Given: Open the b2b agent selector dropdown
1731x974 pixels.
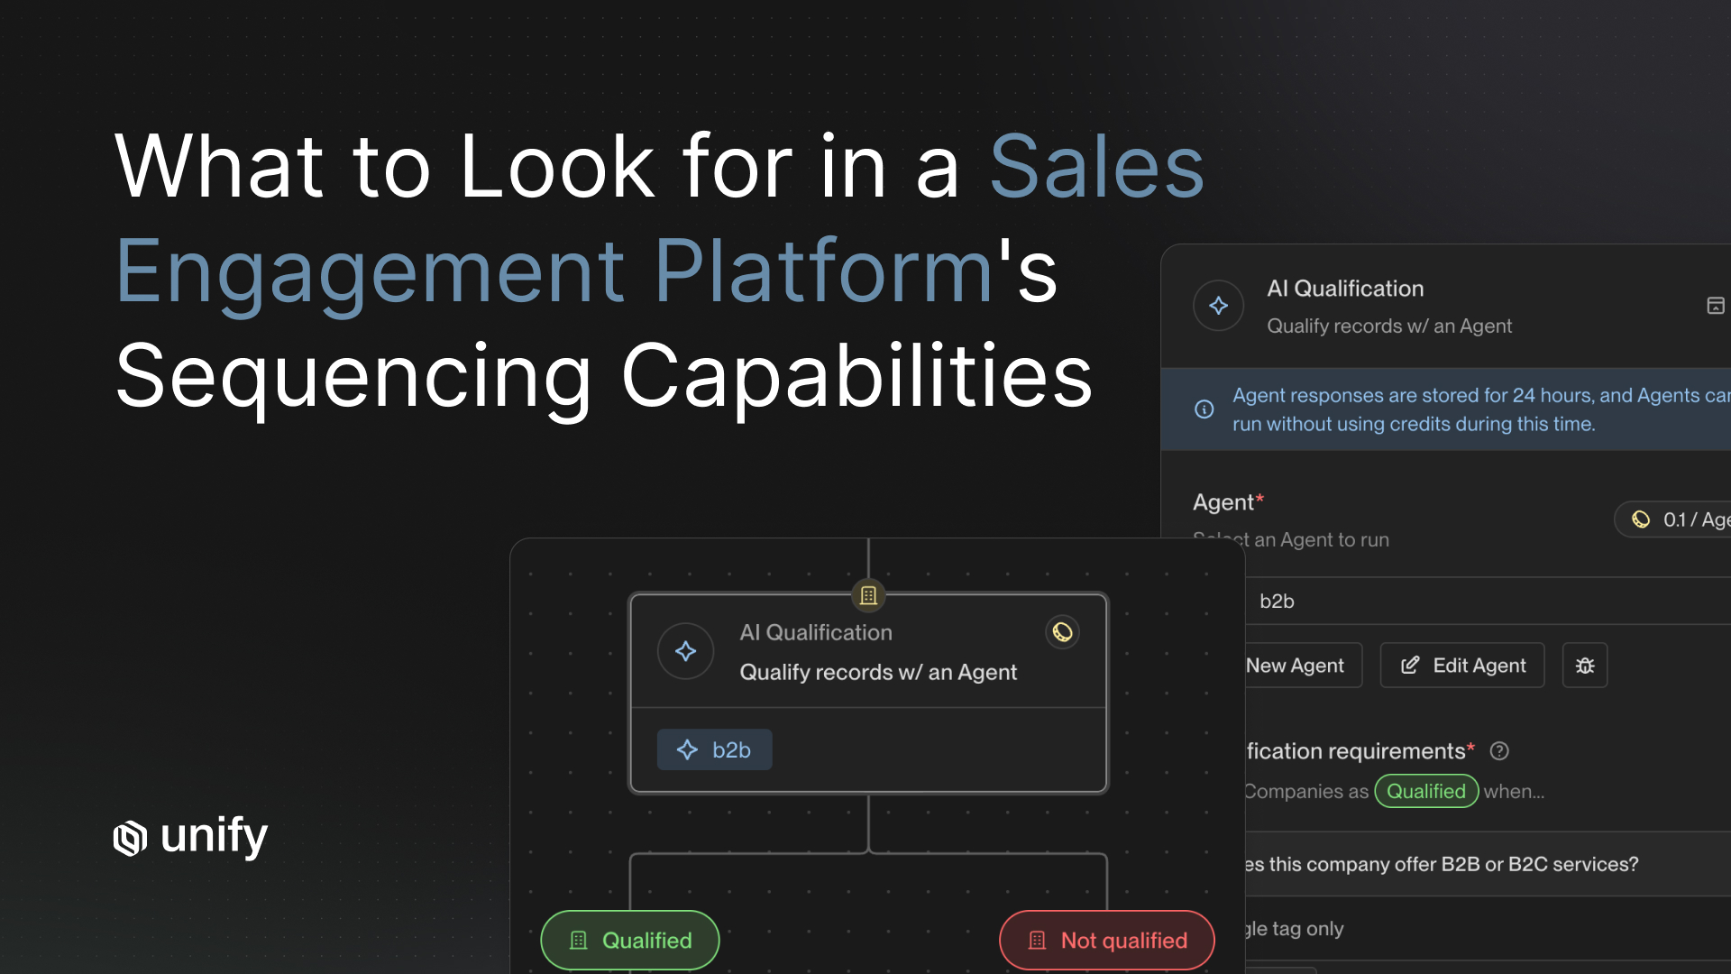Looking at the screenshot, I should click(x=1488, y=602).
